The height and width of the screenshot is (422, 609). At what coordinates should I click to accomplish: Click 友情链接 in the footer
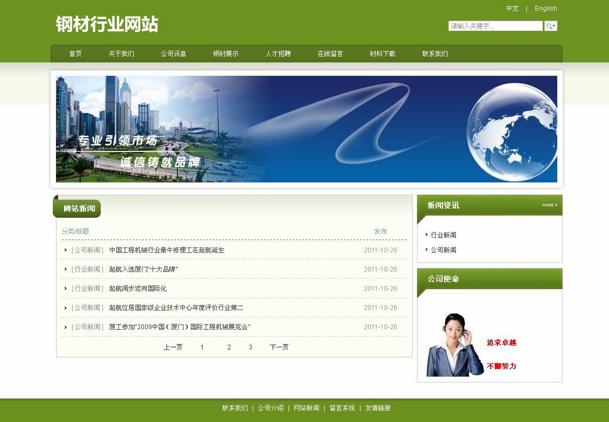pyautogui.click(x=378, y=408)
